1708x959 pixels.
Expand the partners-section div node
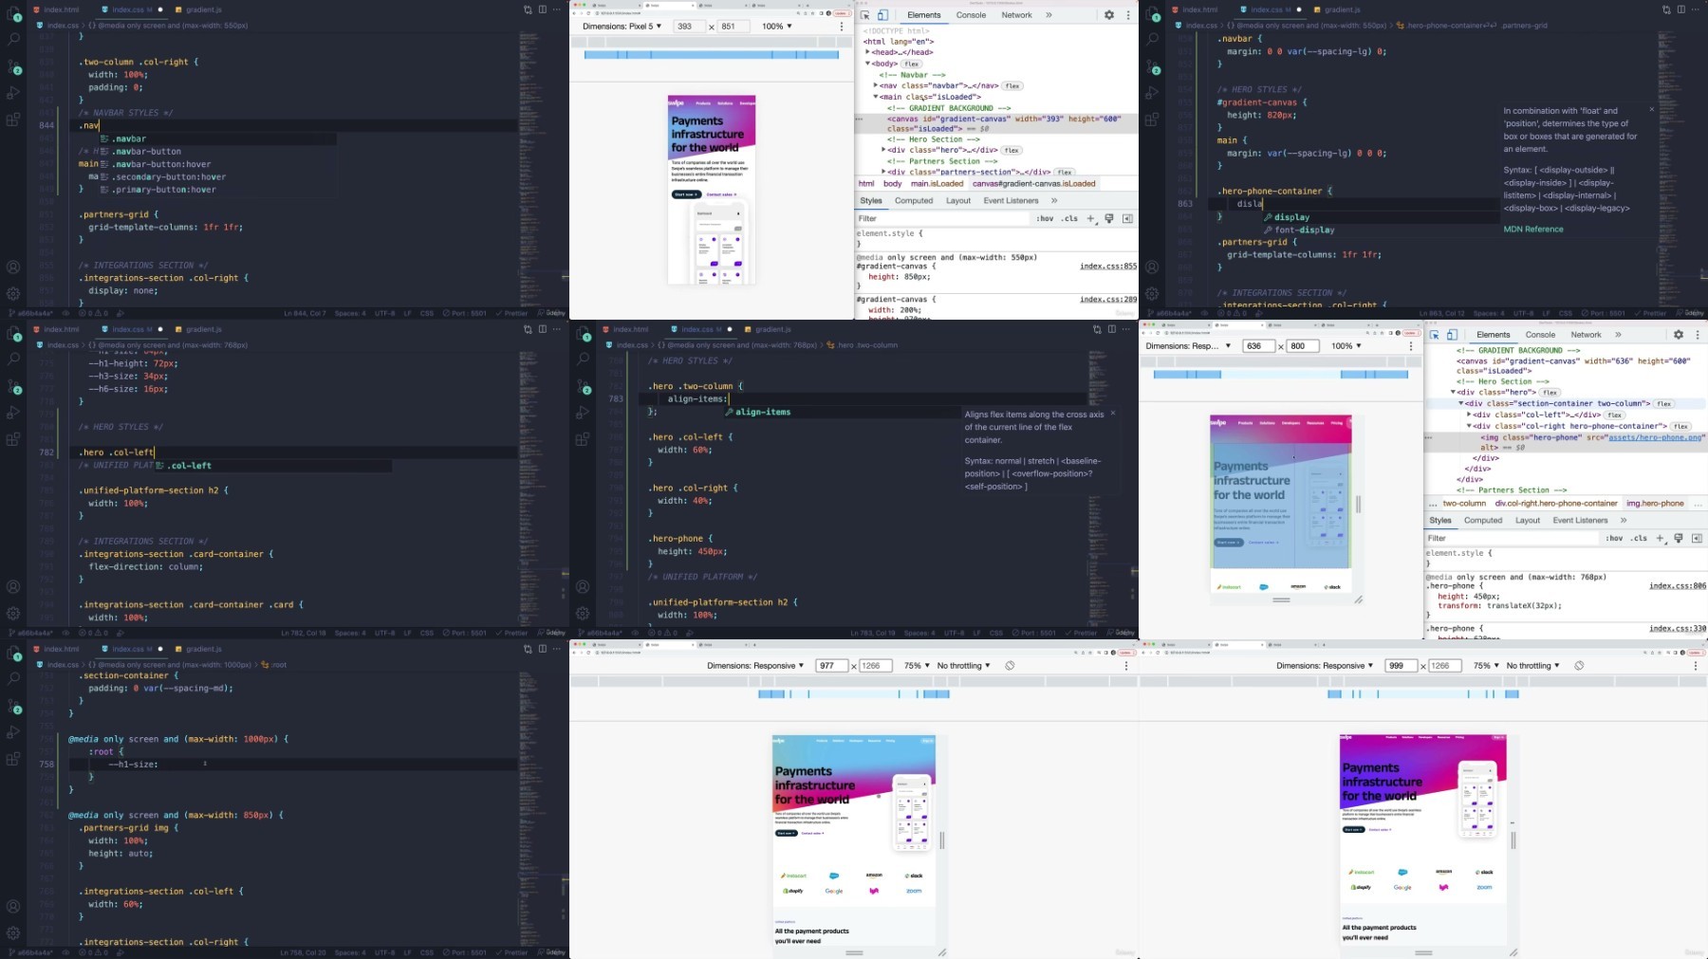(x=883, y=173)
